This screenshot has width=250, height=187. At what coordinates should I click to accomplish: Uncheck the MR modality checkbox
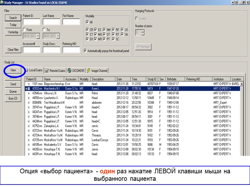[96, 39]
